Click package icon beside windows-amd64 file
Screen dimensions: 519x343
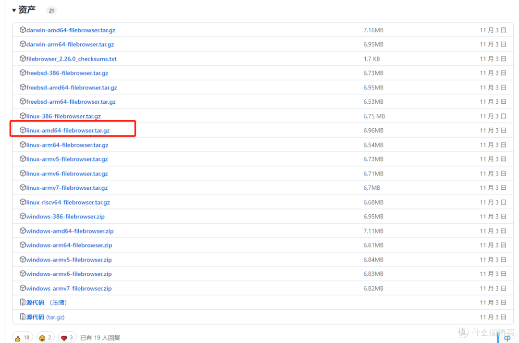[x=23, y=231]
